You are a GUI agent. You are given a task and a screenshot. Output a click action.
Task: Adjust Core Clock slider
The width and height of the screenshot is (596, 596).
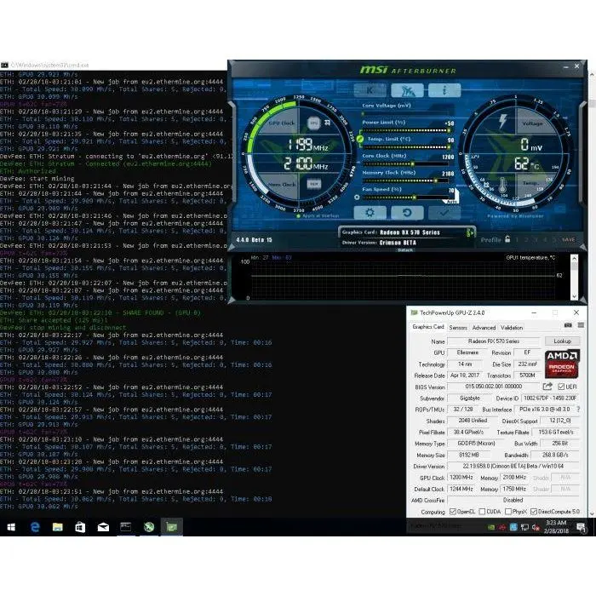coord(405,163)
